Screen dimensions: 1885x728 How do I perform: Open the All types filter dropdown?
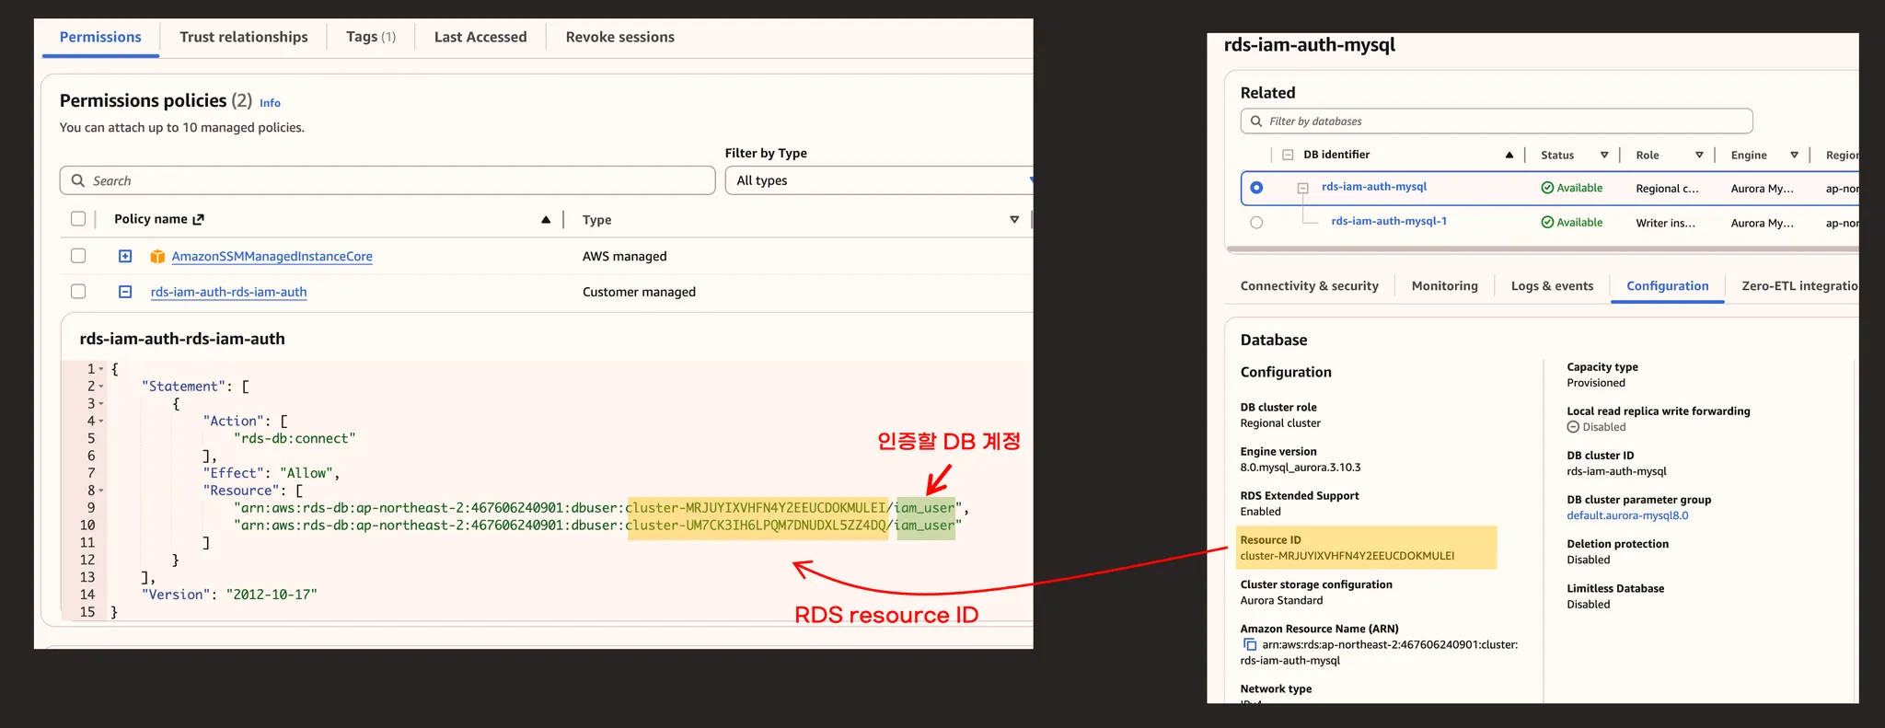[x=879, y=180]
